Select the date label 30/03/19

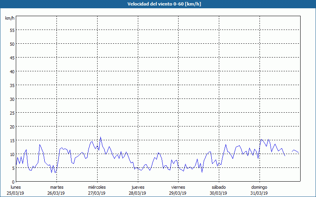point(218,193)
